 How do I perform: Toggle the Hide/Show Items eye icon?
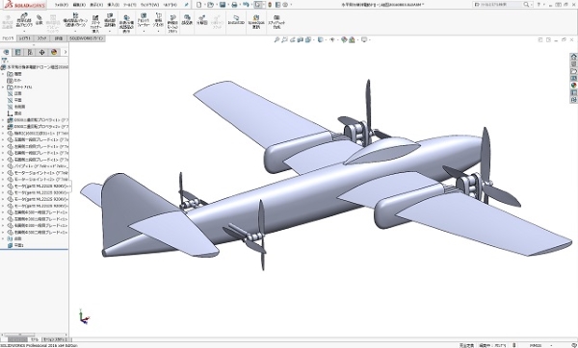pos(331,39)
